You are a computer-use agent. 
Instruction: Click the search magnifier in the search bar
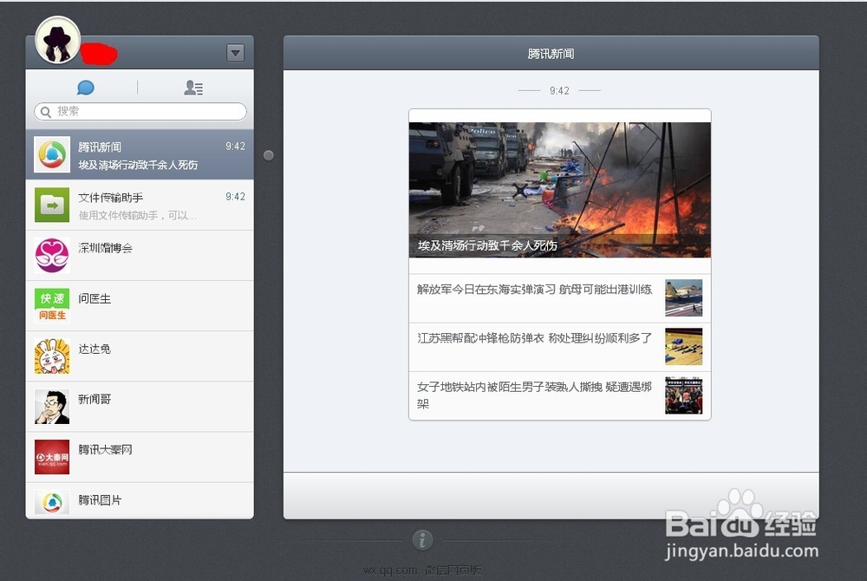(x=45, y=111)
